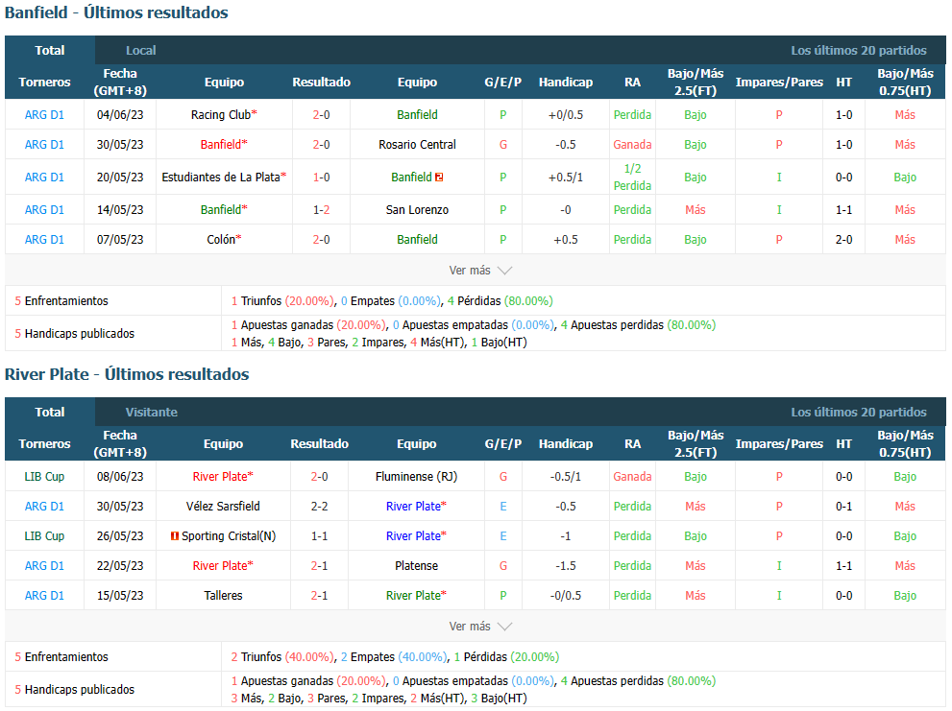Image resolution: width=952 pixels, height=711 pixels.
Task: Click the 1-2 result of Banfield vs San Lorenzo
Action: [x=321, y=210]
